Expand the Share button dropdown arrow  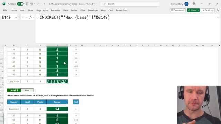point(198,10)
